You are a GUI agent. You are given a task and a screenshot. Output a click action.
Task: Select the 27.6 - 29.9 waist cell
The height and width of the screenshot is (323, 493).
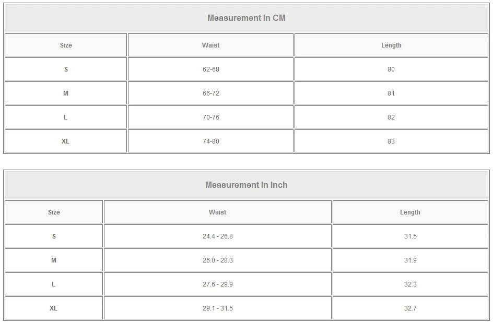(218, 284)
